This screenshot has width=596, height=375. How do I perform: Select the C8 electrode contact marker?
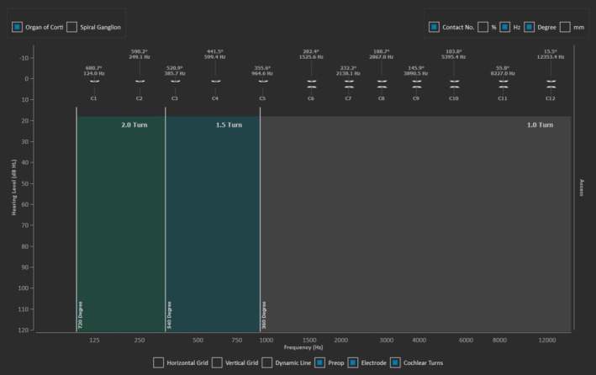(x=382, y=84)
